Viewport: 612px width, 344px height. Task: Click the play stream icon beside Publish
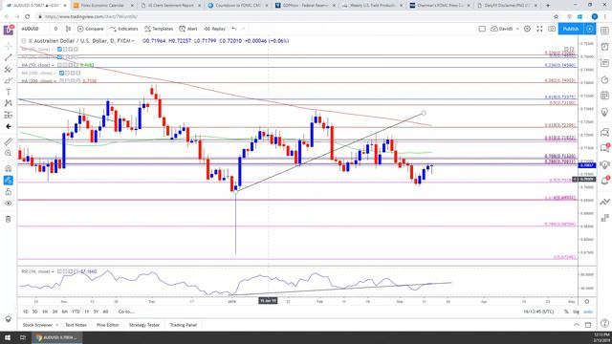pos(589,29)
